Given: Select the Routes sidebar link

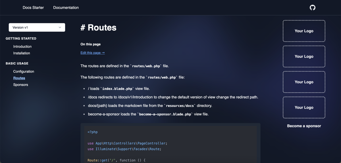Looking at the screenshot, I should point(19,78).
